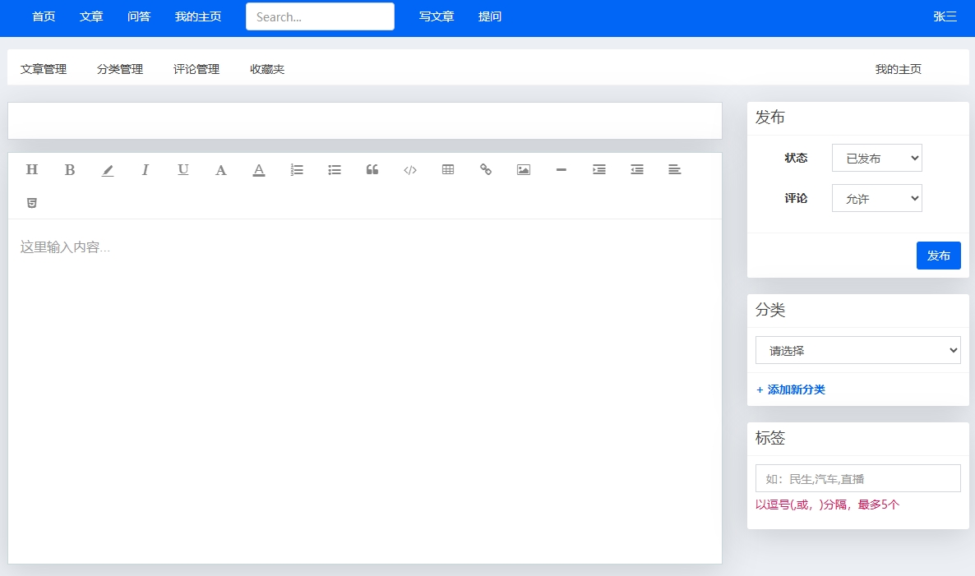Click the 状态 label
Screen dimensions: 975x576
click(x=795, y=158)
